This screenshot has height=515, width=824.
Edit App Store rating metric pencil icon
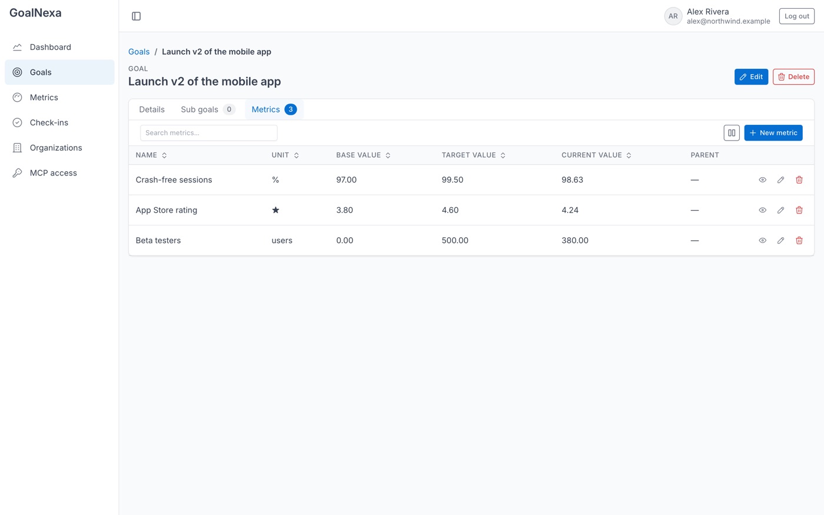point(780,210)
